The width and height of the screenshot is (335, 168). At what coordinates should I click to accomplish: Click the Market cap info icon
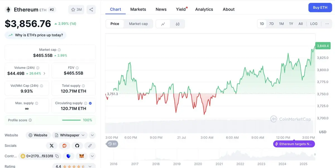click(x=59, y=50)
